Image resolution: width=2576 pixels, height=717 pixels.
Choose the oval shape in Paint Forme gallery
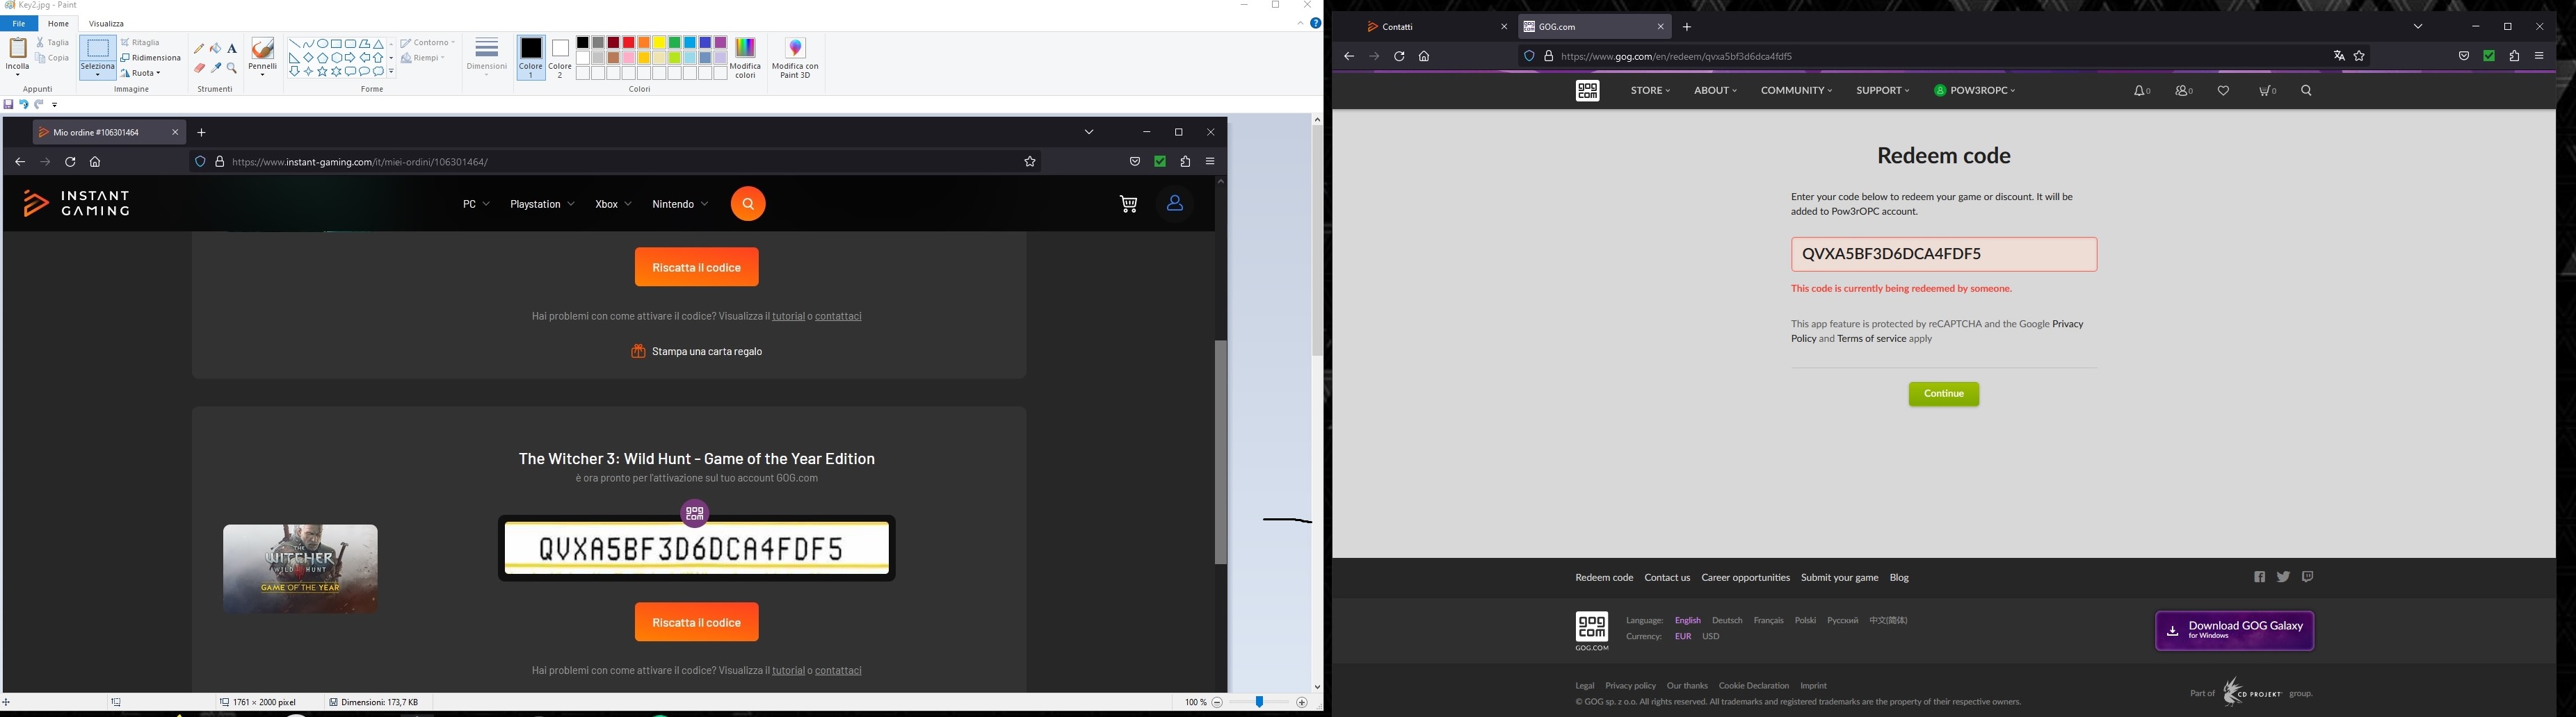[323, 44]
